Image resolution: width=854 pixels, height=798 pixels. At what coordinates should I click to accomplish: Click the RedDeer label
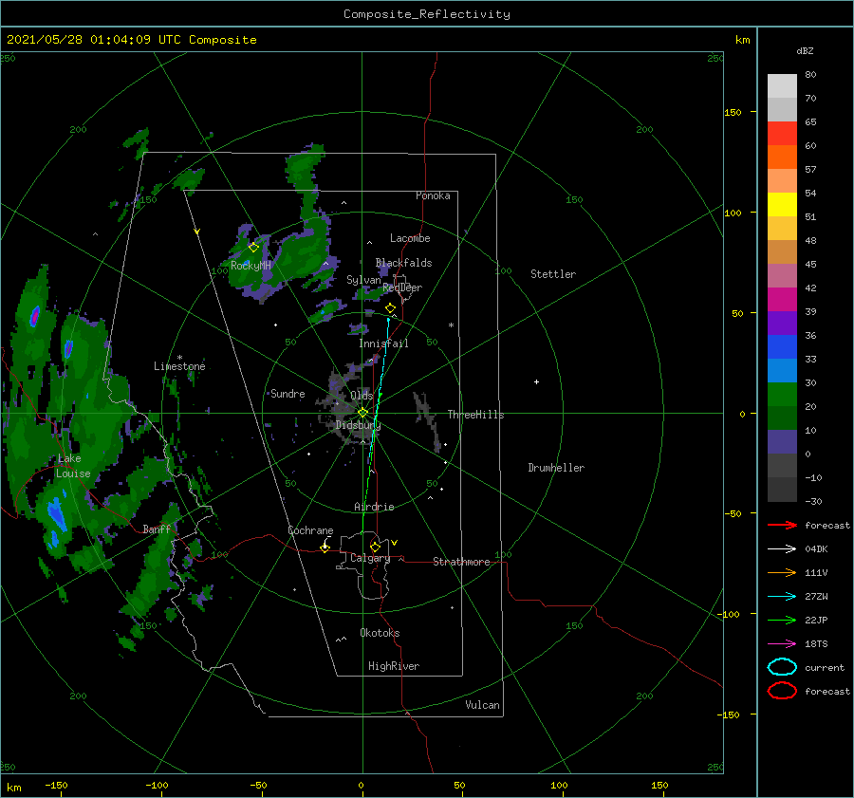(x=402, y=288)
